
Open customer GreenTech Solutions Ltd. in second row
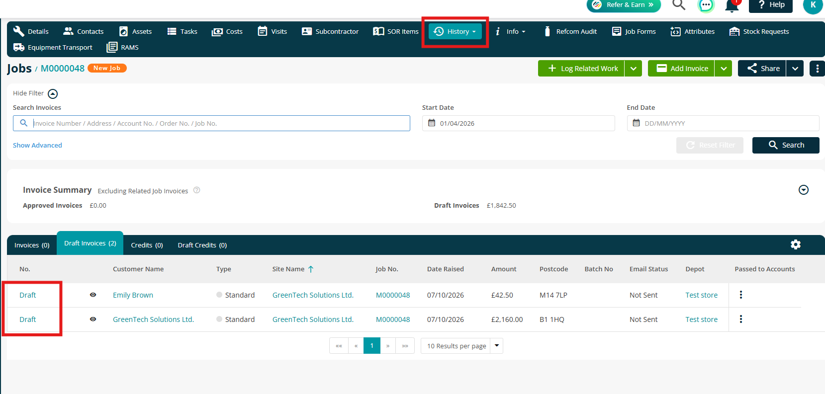tap(153, 319)
